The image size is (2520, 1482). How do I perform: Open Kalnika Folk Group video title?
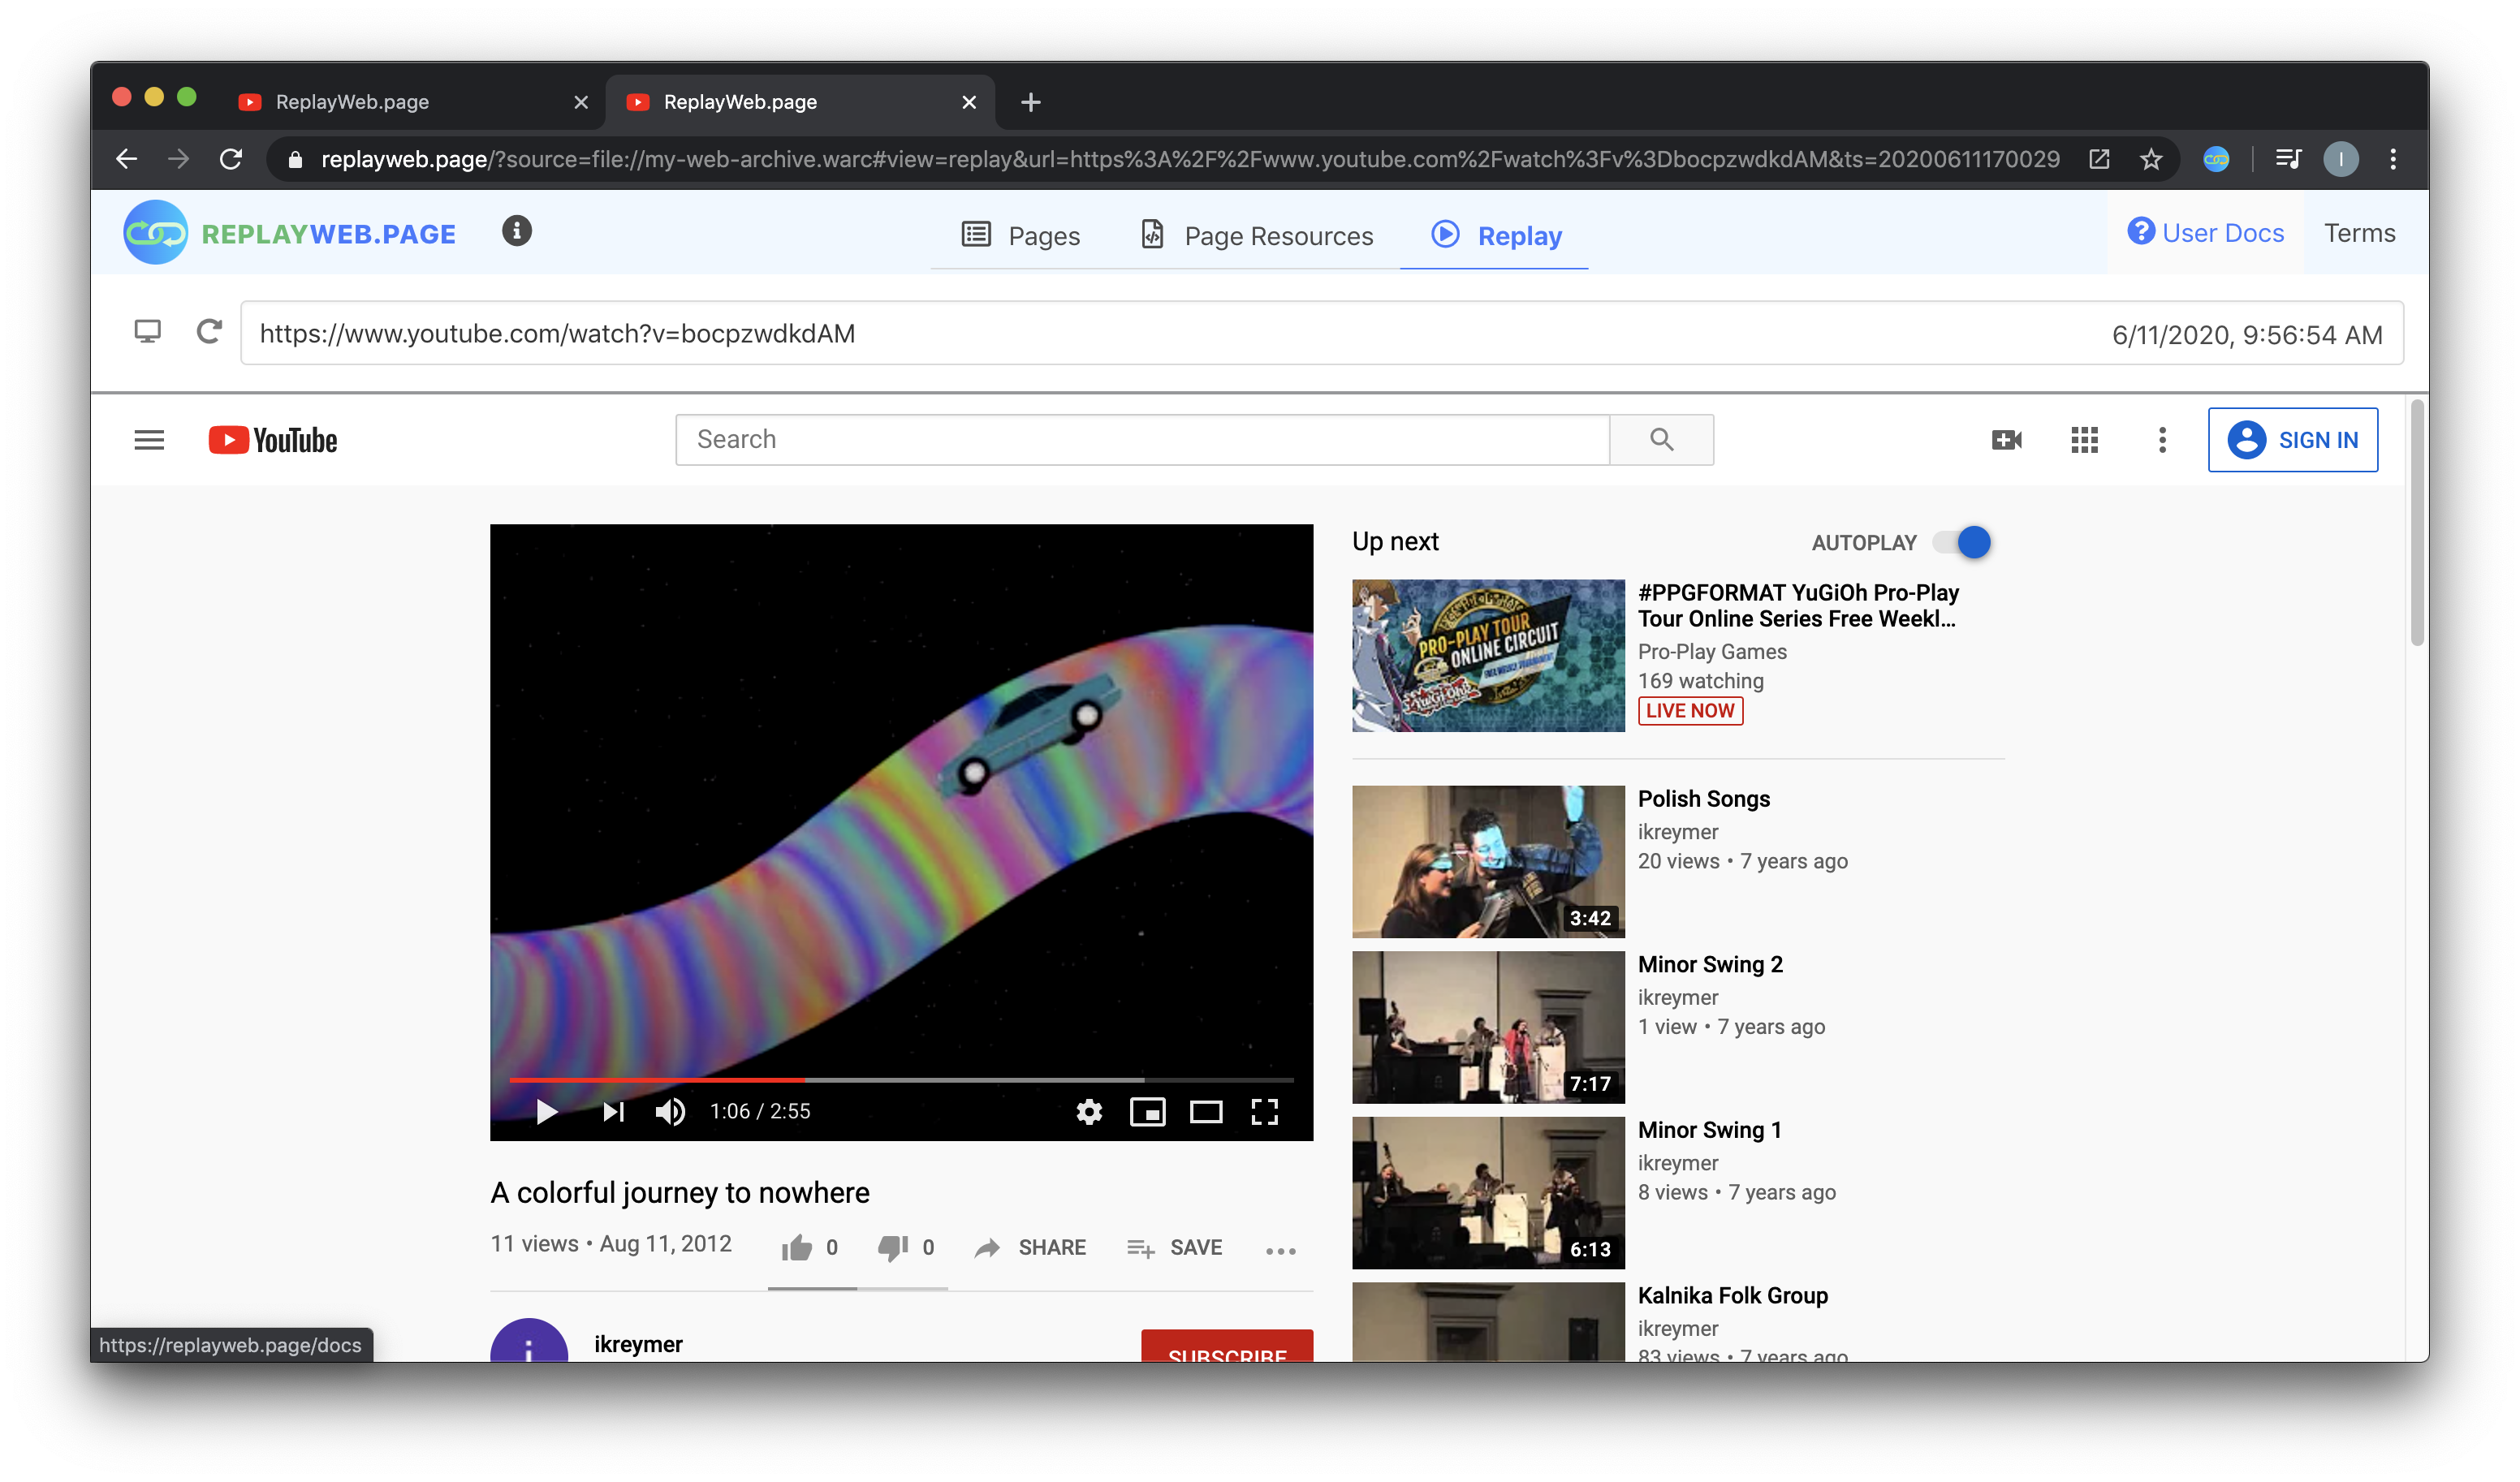point(1732,1295)
